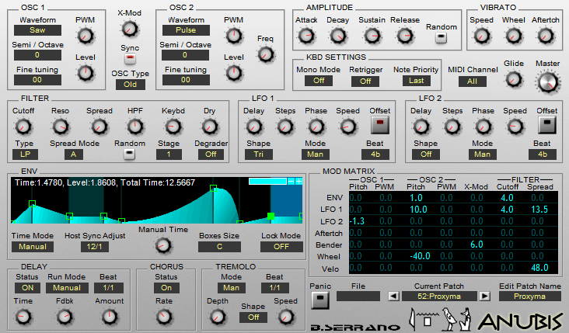Open the OSC 1 Waveform Saw selector
This screenshot has height=333, width=569.
pyautogui.click(x=37, y=30)
